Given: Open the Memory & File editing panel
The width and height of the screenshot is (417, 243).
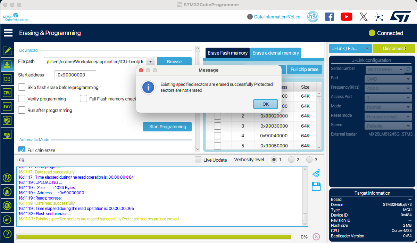Looking at the screenshot, I should tap(7, 50).
